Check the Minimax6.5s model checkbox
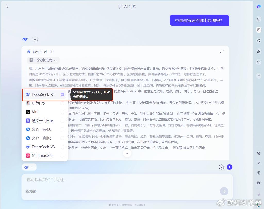Image resolution: width=264 pixels, height=209 pixels. click(x=62, y=155)
